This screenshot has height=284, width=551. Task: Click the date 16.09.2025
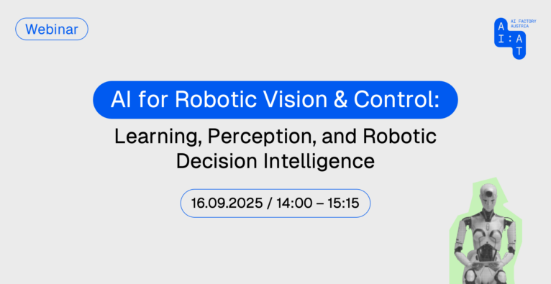[x=227, y=203]
